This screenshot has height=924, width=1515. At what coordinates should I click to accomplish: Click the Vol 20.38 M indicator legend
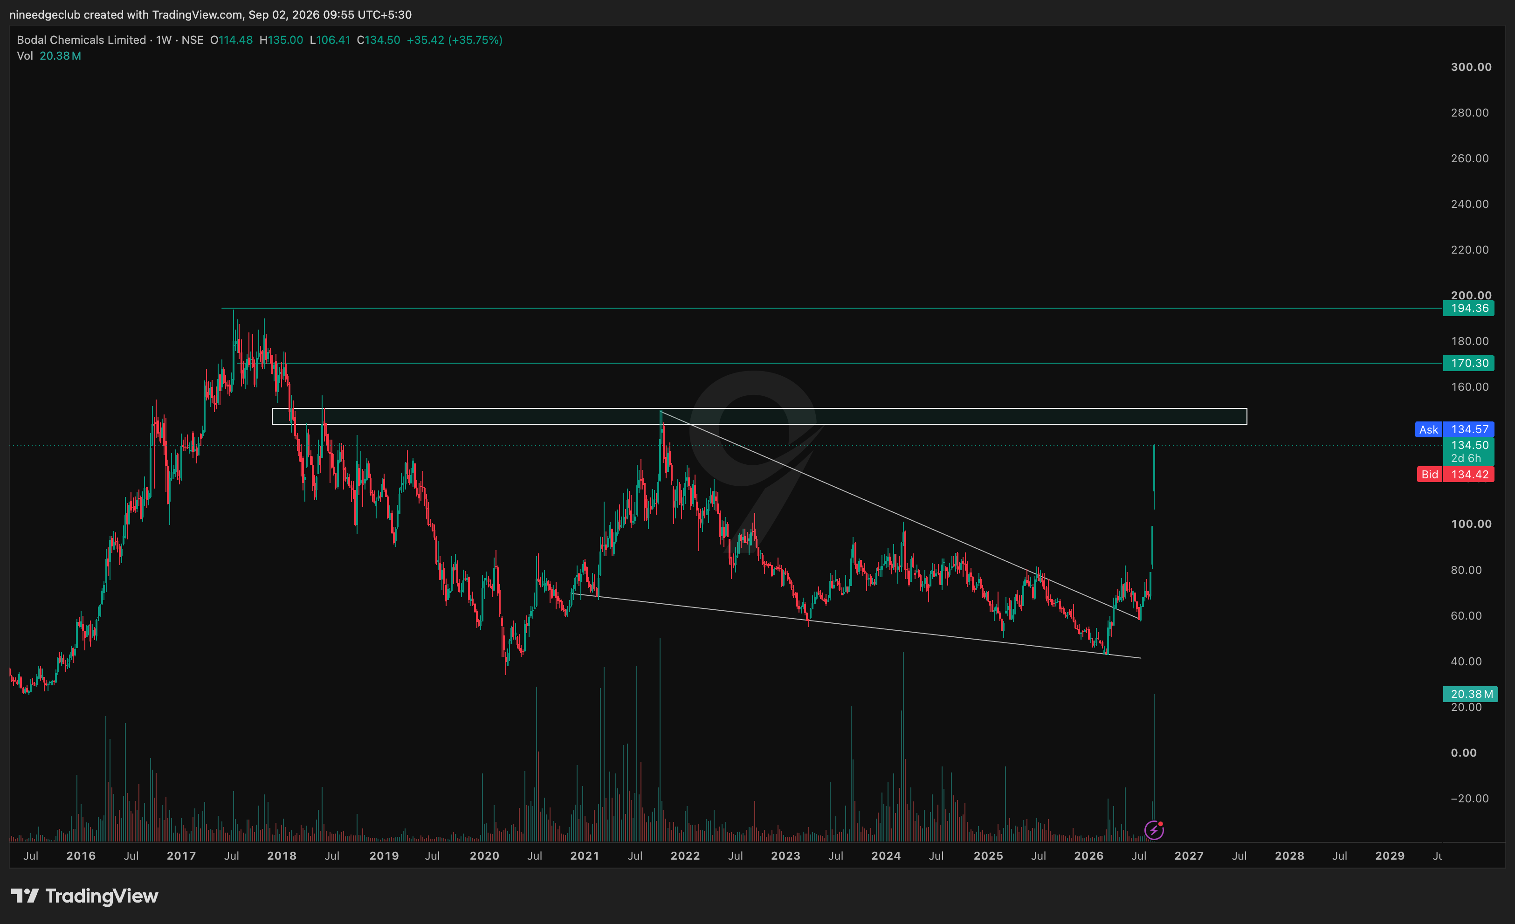[x=48, y=56]
